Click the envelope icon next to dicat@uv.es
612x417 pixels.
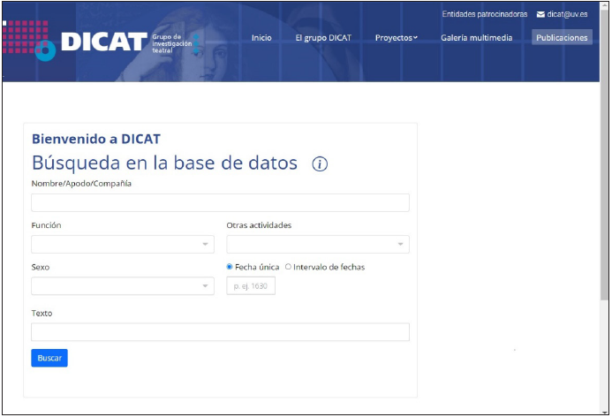pos(540,14)
